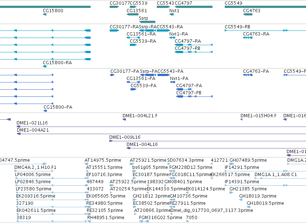Screen dimensions: 306x223
Task: Open transcript CG5549-RB label
Action: pos(238,27)
